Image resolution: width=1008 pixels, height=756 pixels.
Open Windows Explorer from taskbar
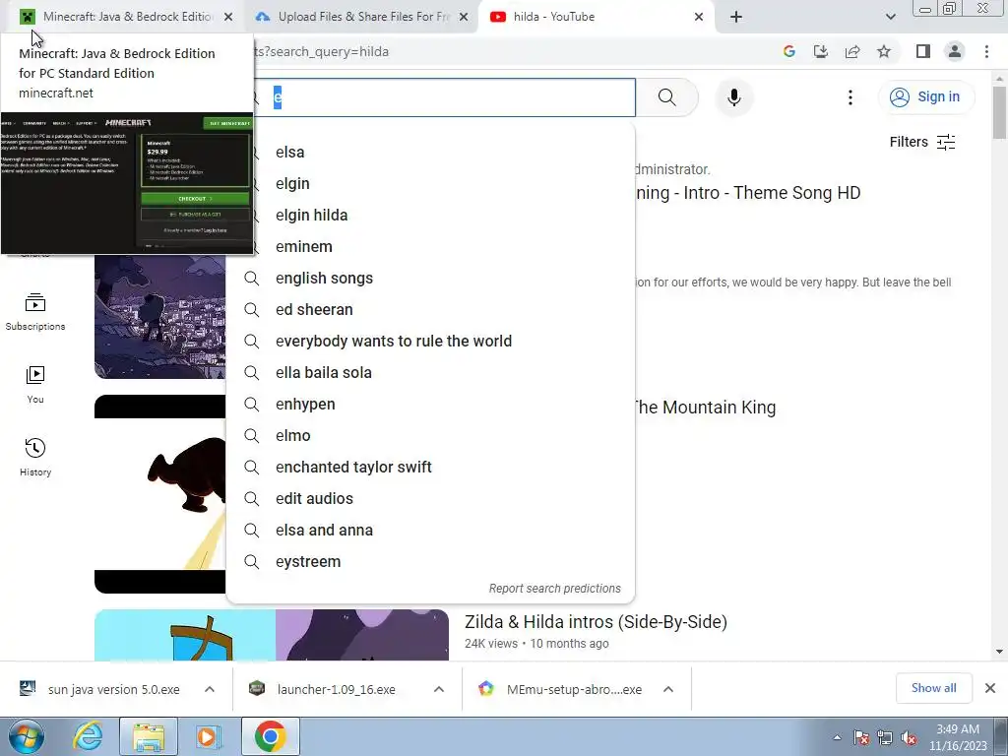[x=149, y=736]
